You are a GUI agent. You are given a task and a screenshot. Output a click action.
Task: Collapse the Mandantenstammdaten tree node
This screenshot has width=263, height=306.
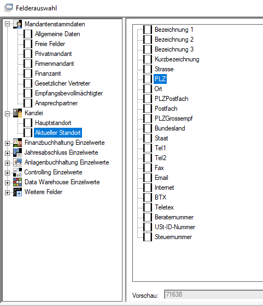8,24
